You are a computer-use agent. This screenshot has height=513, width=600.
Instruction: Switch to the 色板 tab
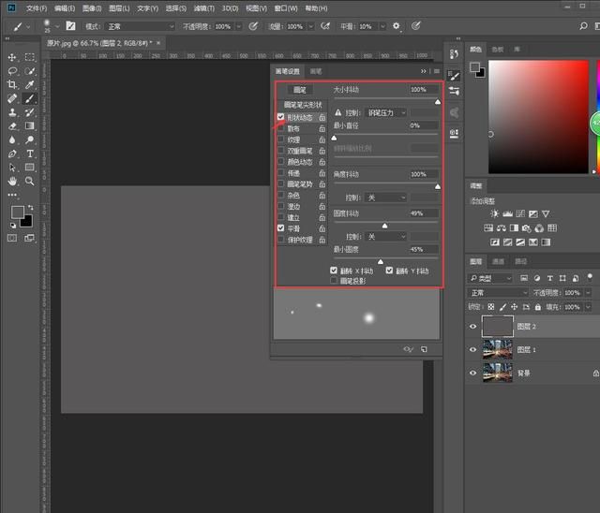pos(498,50)
